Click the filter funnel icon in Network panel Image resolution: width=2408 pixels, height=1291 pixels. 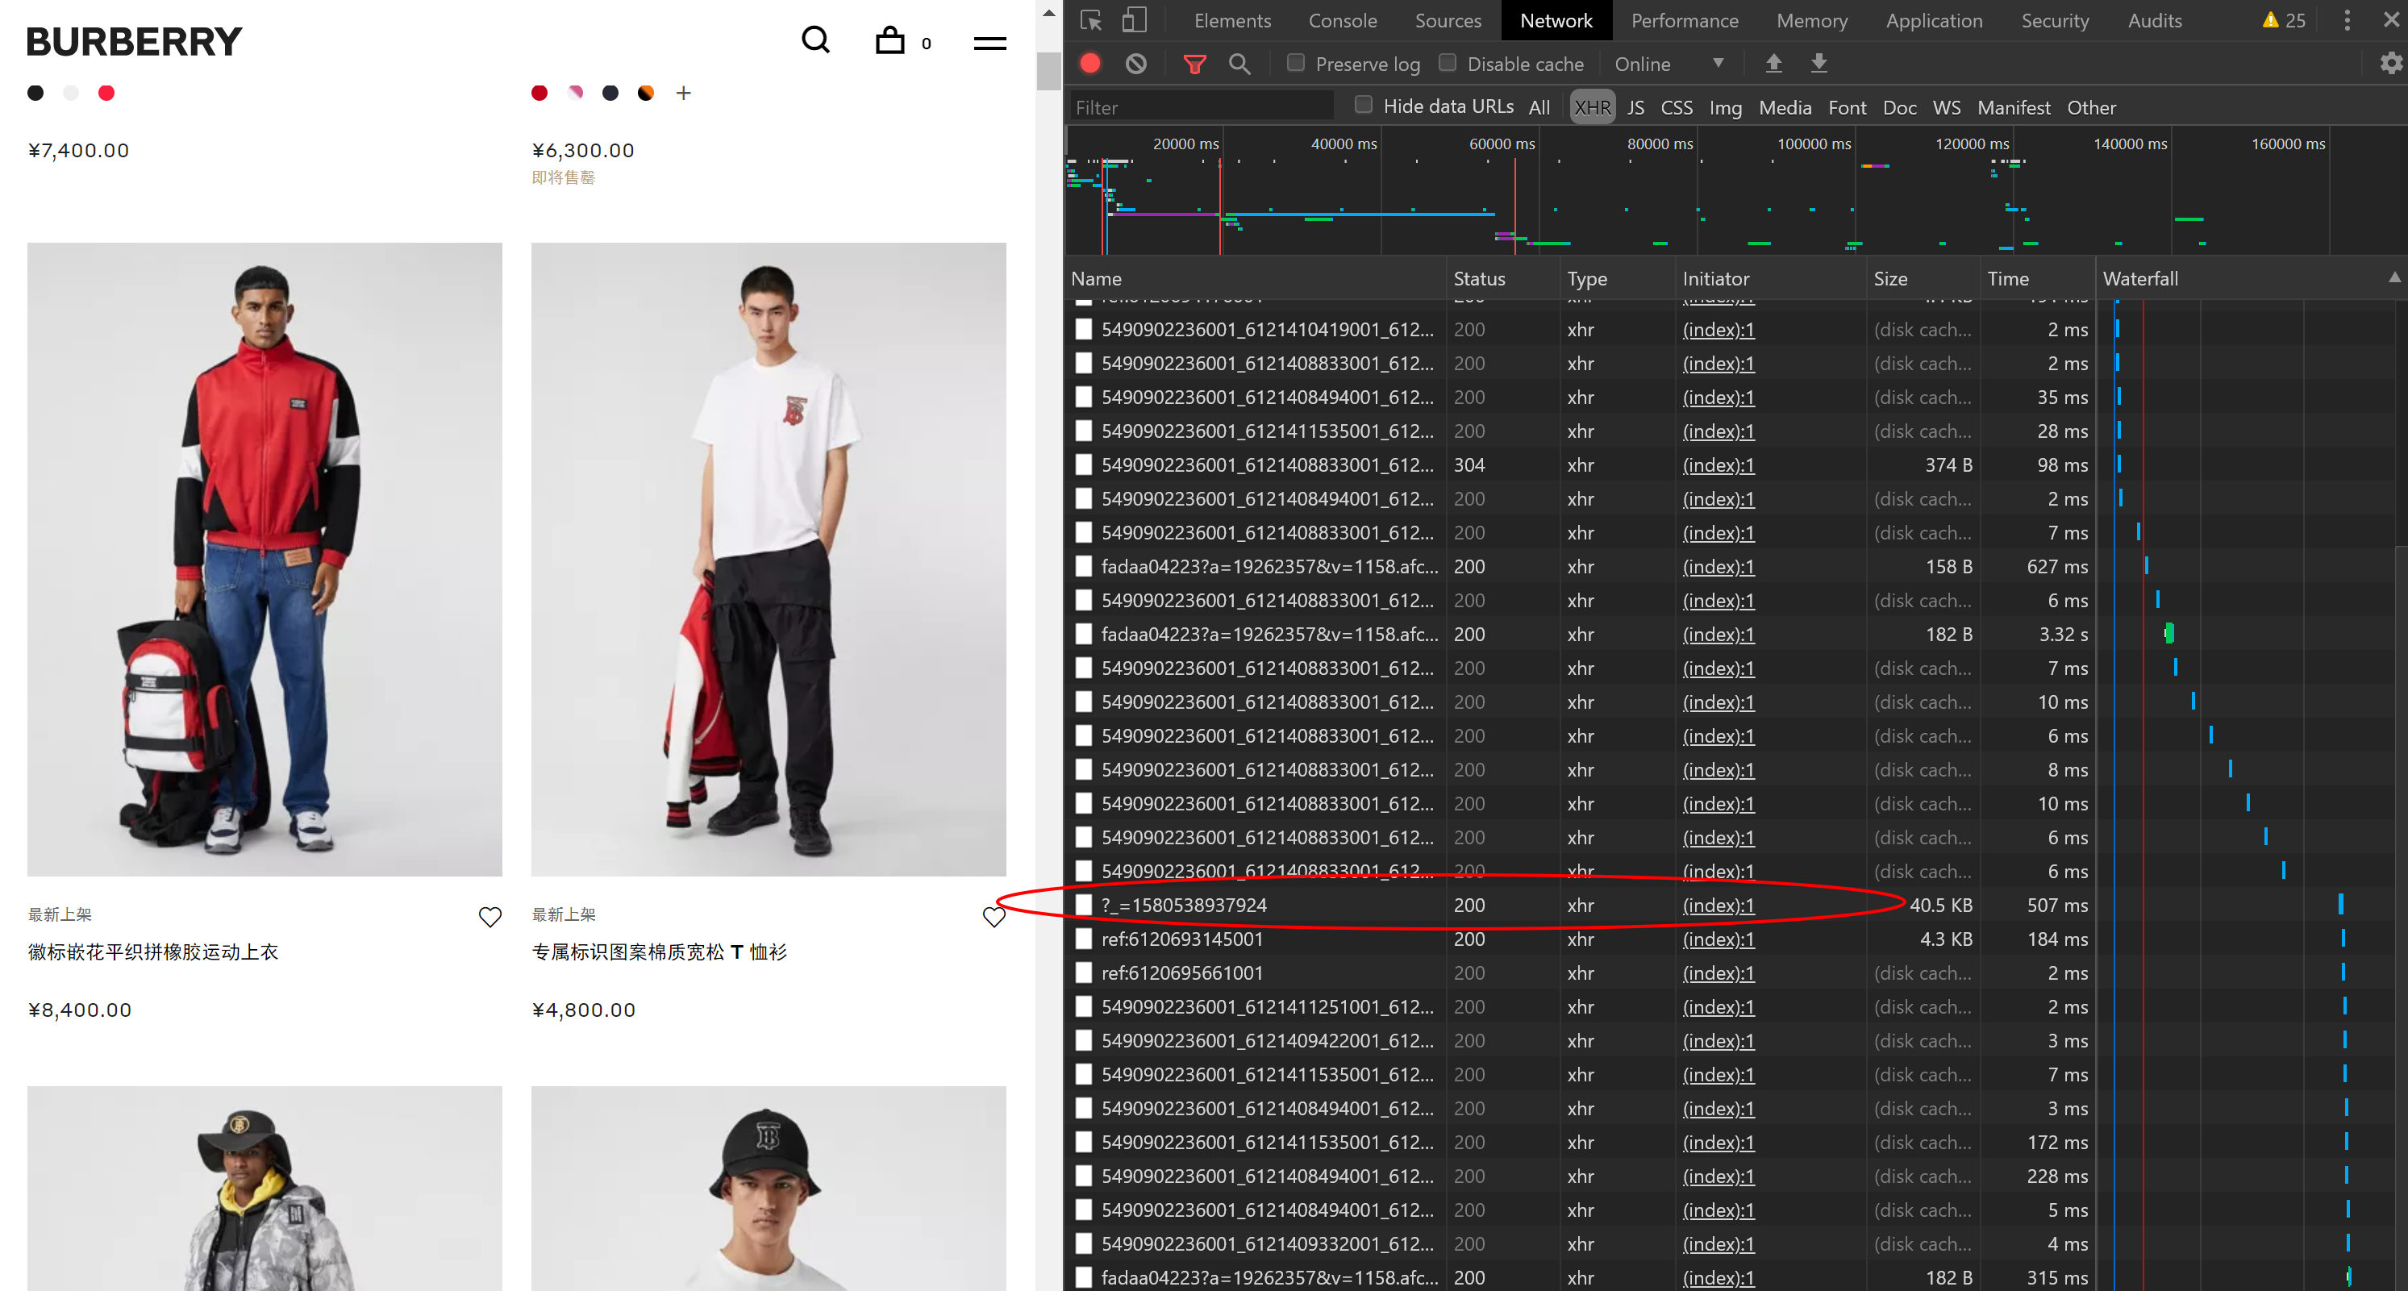[1193, 64]
